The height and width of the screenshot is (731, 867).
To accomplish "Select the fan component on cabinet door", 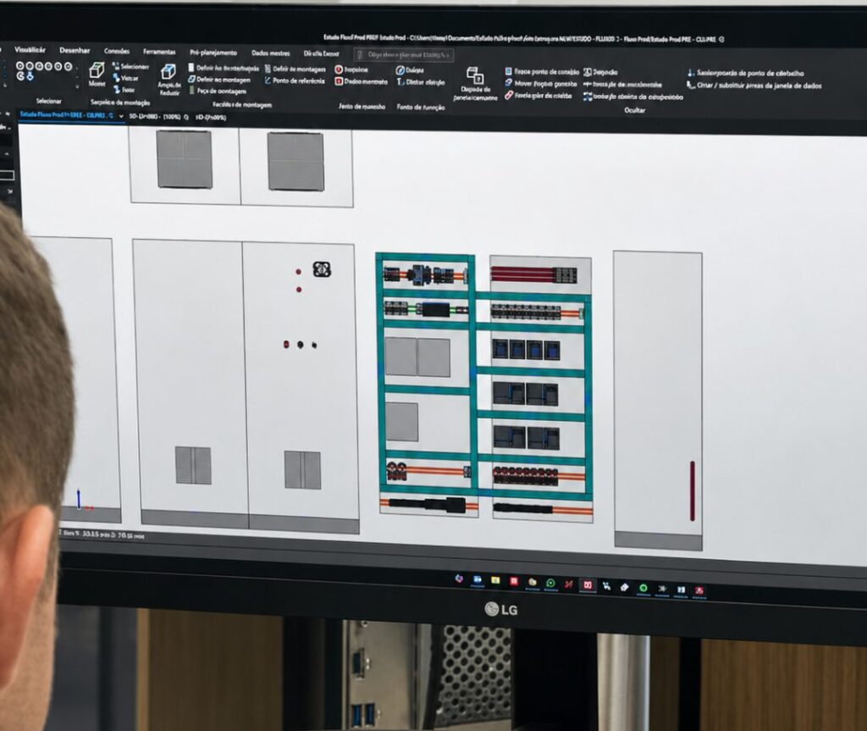I will 322,269.
